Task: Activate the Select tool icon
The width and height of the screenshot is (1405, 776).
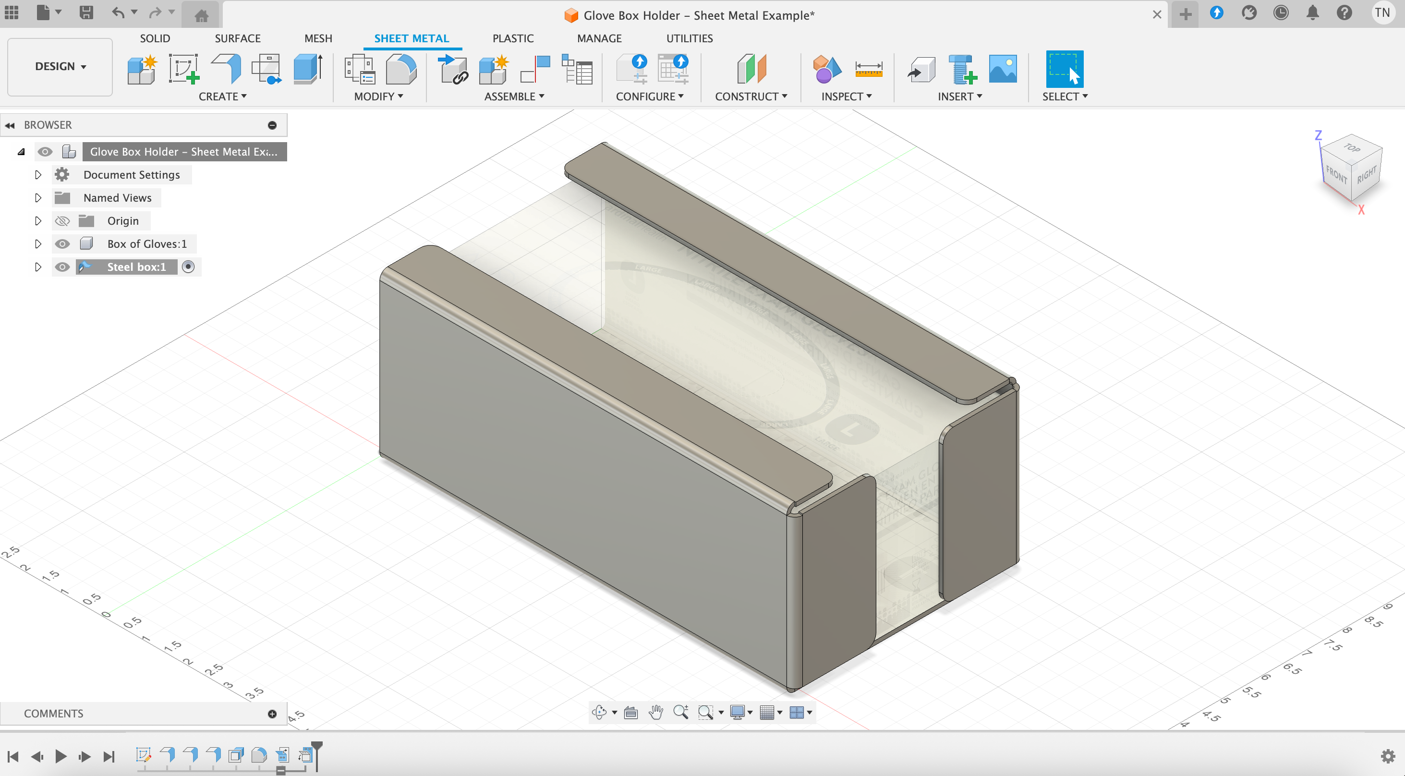Action: [1064, 69]
